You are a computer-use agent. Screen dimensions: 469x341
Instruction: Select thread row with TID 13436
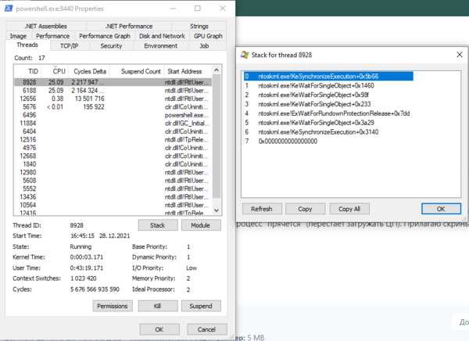[113, 196]
